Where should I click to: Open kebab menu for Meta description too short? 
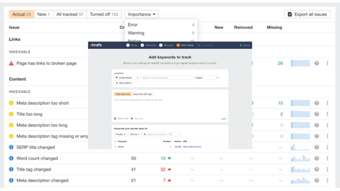pyautogui.click(x=327, y=103)
